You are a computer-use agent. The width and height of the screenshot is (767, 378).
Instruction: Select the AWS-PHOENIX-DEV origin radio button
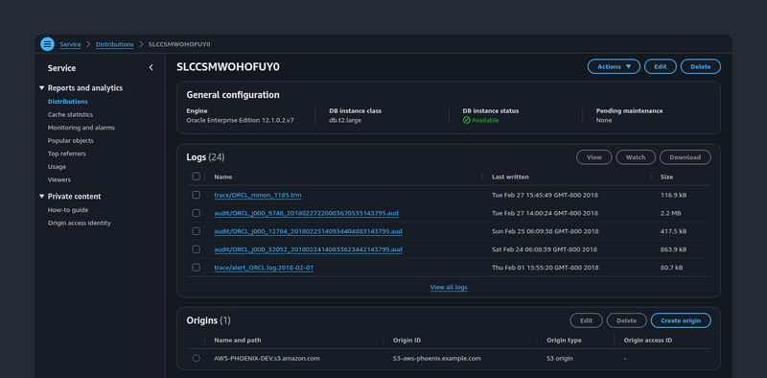point(197,358)
